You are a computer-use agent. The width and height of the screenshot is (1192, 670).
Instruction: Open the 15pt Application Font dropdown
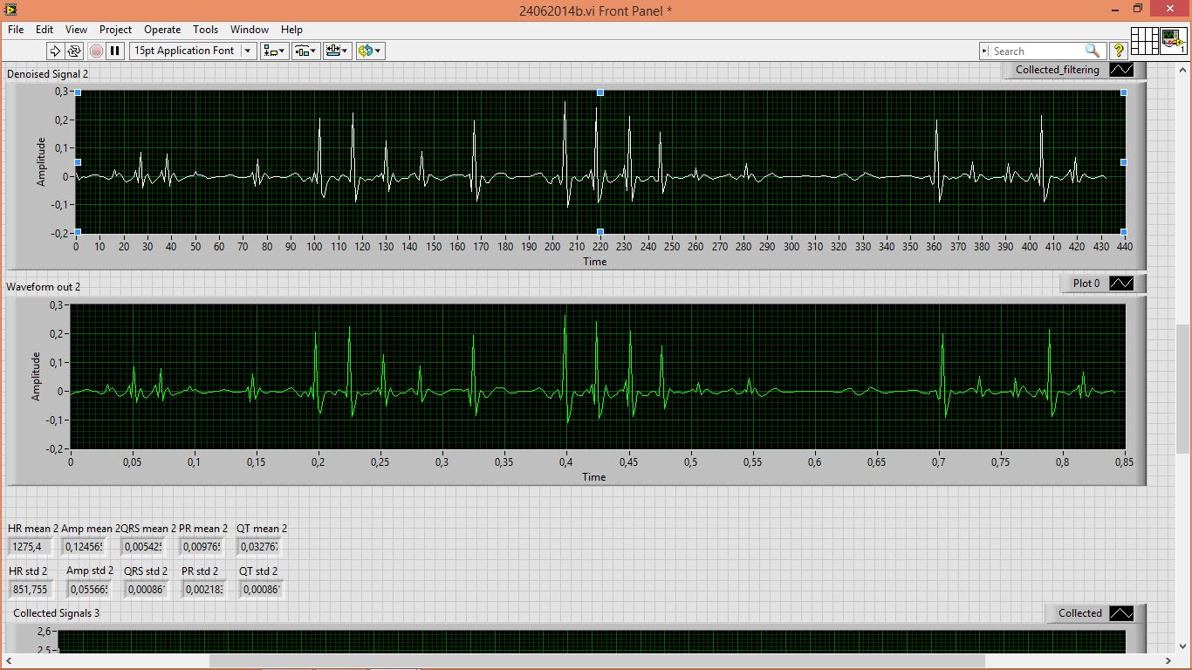coord(193,51)
